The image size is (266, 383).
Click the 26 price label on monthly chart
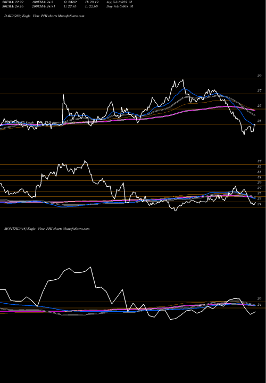(x=259, y=298)
